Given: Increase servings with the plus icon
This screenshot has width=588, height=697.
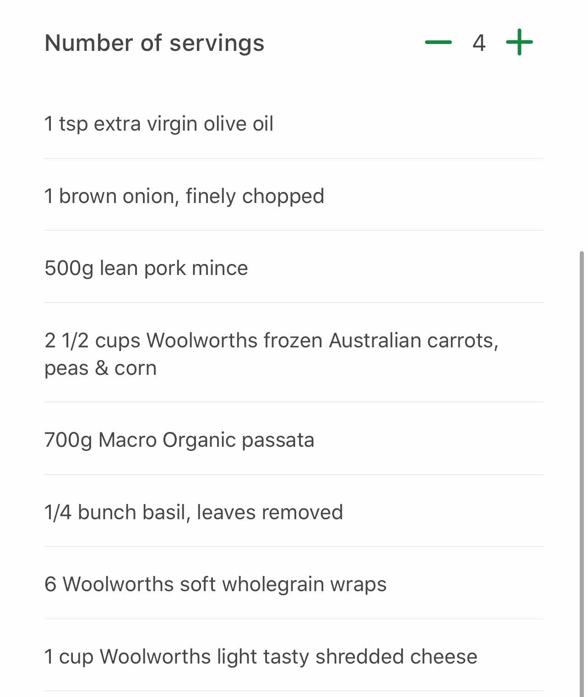Looking at the screenshot, I should pos(519,42).
